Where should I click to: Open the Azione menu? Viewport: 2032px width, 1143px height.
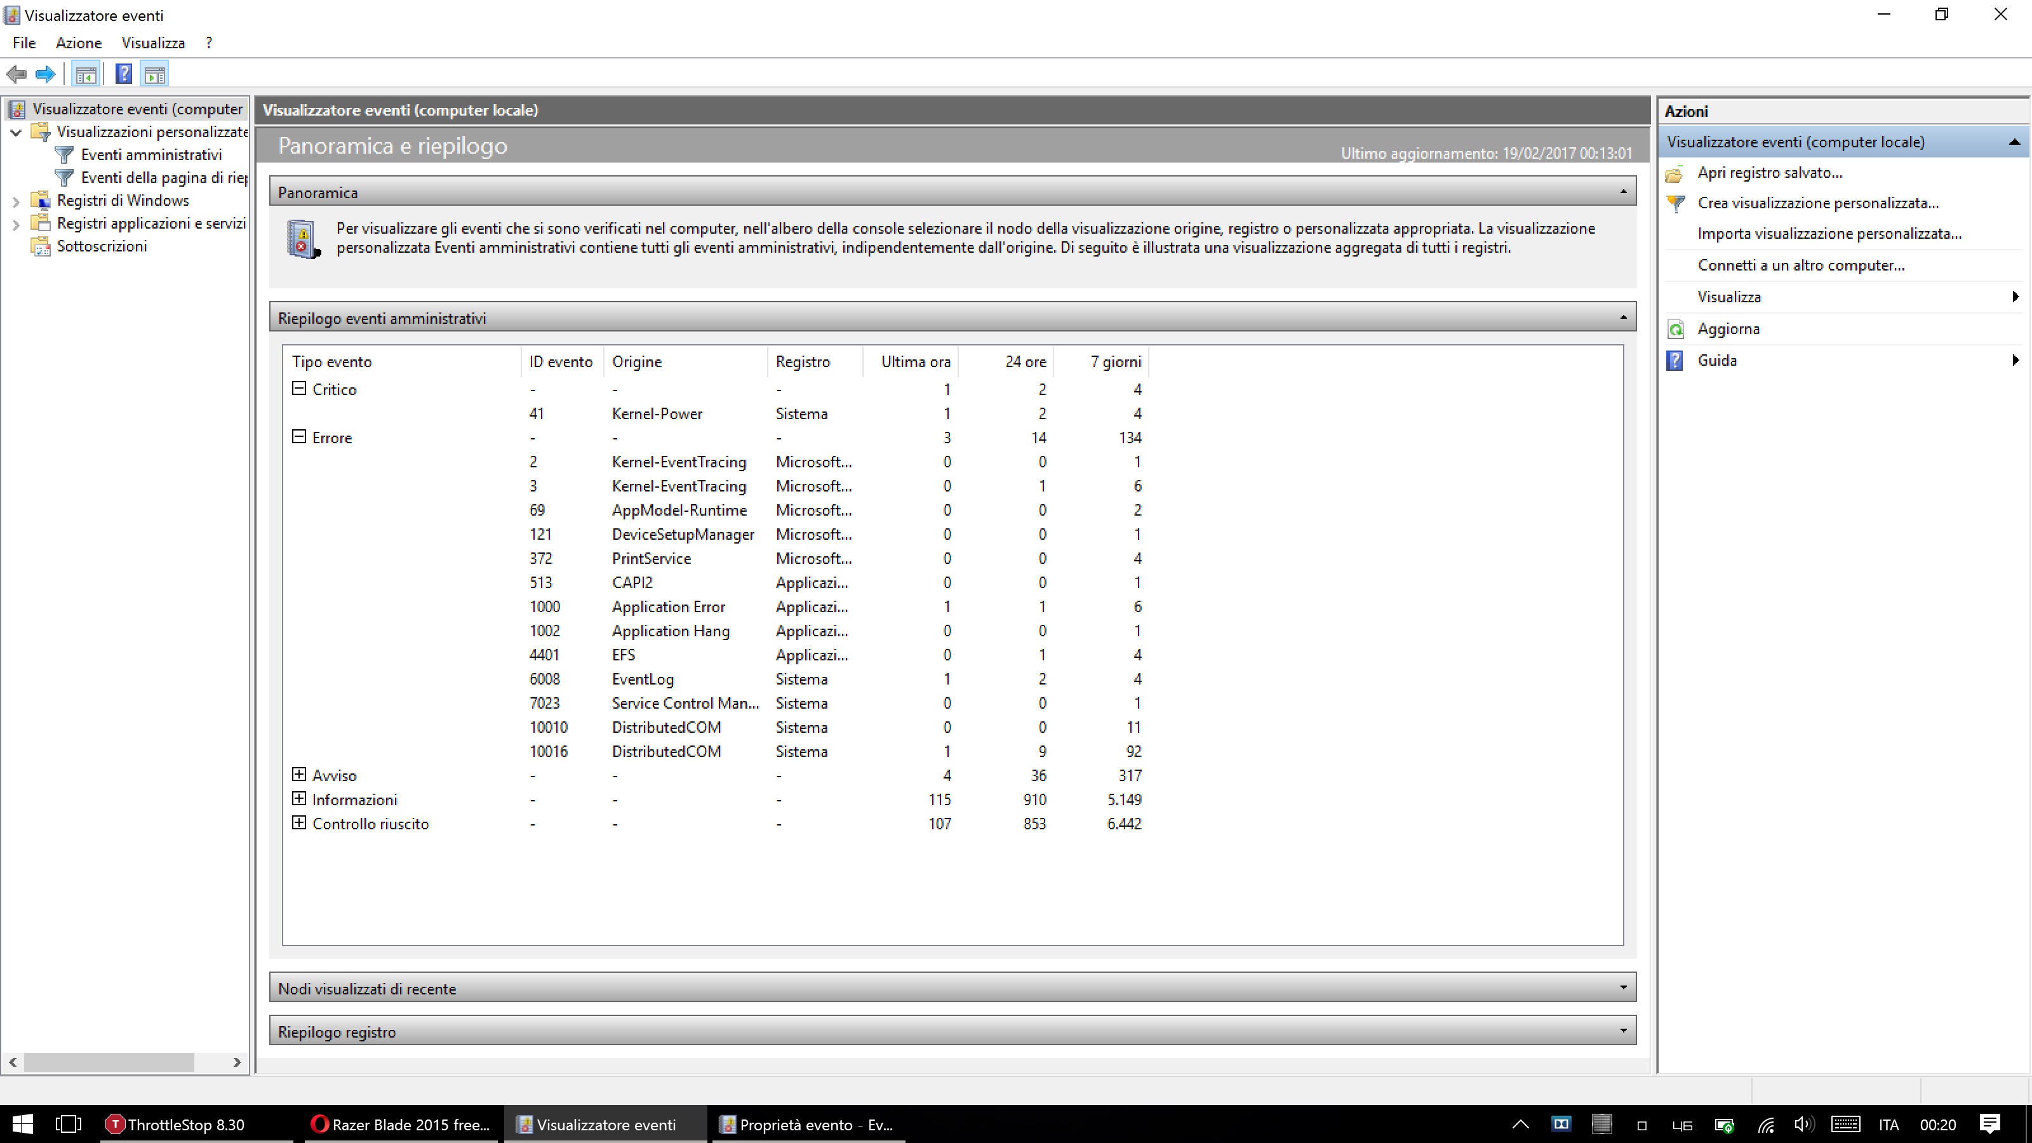pyautogui.click(x=78, y=43)
